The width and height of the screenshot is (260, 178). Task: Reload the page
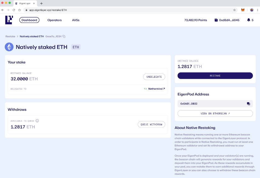(x=14, y=10)
